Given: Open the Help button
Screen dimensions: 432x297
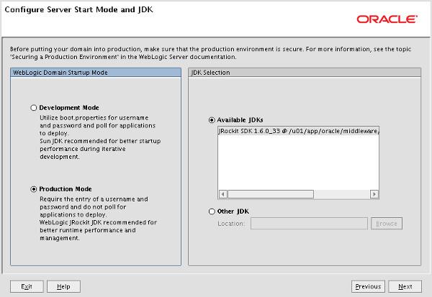Looking at the screenshot, I should pos(63,286).
